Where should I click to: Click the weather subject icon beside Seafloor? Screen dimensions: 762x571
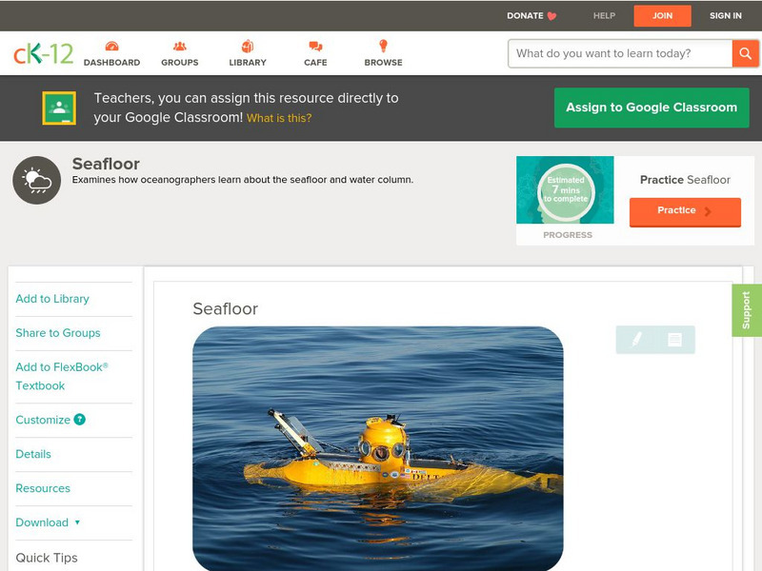click(37, 180)
